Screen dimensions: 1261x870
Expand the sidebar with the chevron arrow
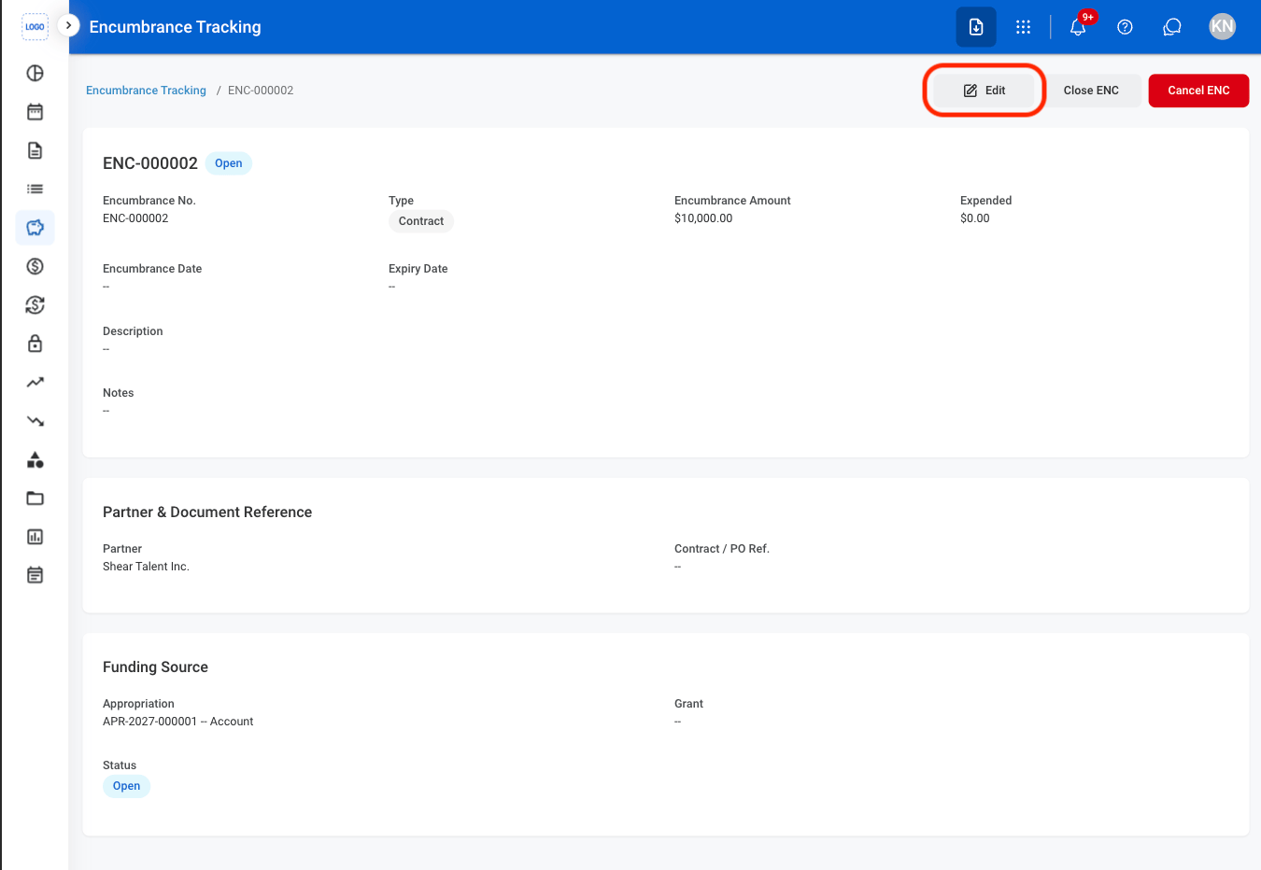click(68, 25)
